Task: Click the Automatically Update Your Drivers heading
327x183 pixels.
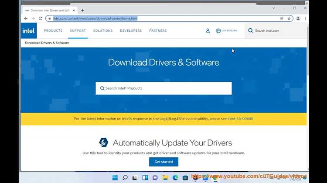Action: pos(172,143)
